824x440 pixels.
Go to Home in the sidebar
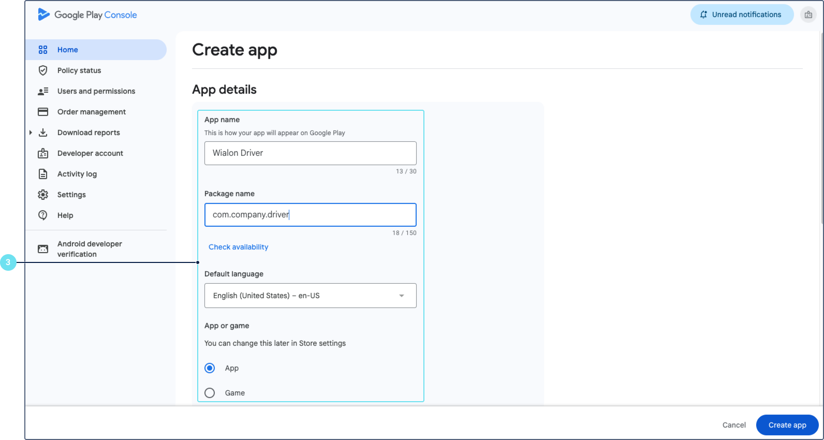[96, 50]
